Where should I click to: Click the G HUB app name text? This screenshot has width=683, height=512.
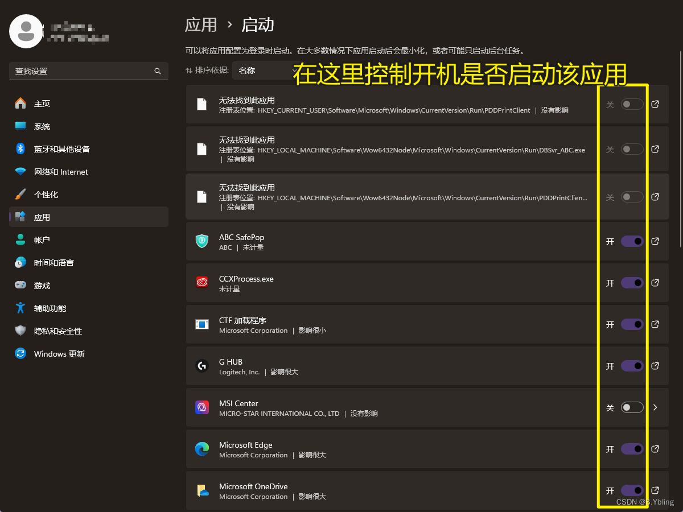pos(231,362)
